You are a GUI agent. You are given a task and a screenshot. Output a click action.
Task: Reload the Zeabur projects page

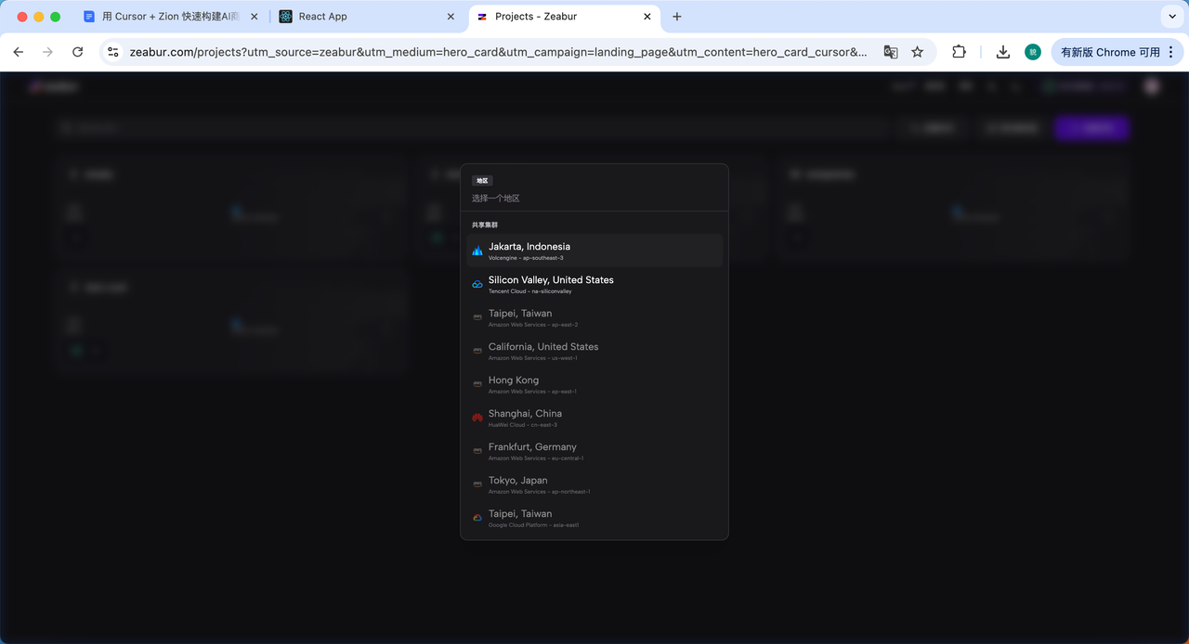click(x=78, y=52)
